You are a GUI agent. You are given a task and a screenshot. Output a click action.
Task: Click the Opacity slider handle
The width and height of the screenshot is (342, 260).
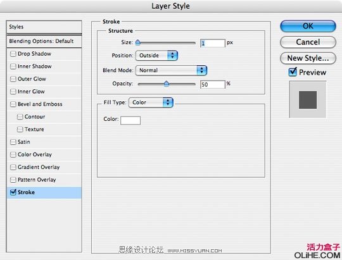[167, 84]
